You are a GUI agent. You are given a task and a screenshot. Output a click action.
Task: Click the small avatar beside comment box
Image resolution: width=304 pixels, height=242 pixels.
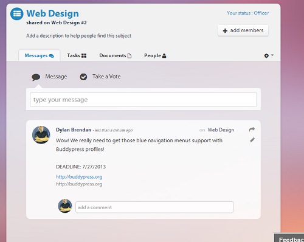coord(65,206)
